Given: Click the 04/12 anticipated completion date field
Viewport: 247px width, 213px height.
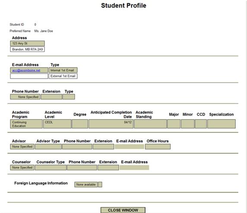Looking at the screenshot, I should 111,124.
